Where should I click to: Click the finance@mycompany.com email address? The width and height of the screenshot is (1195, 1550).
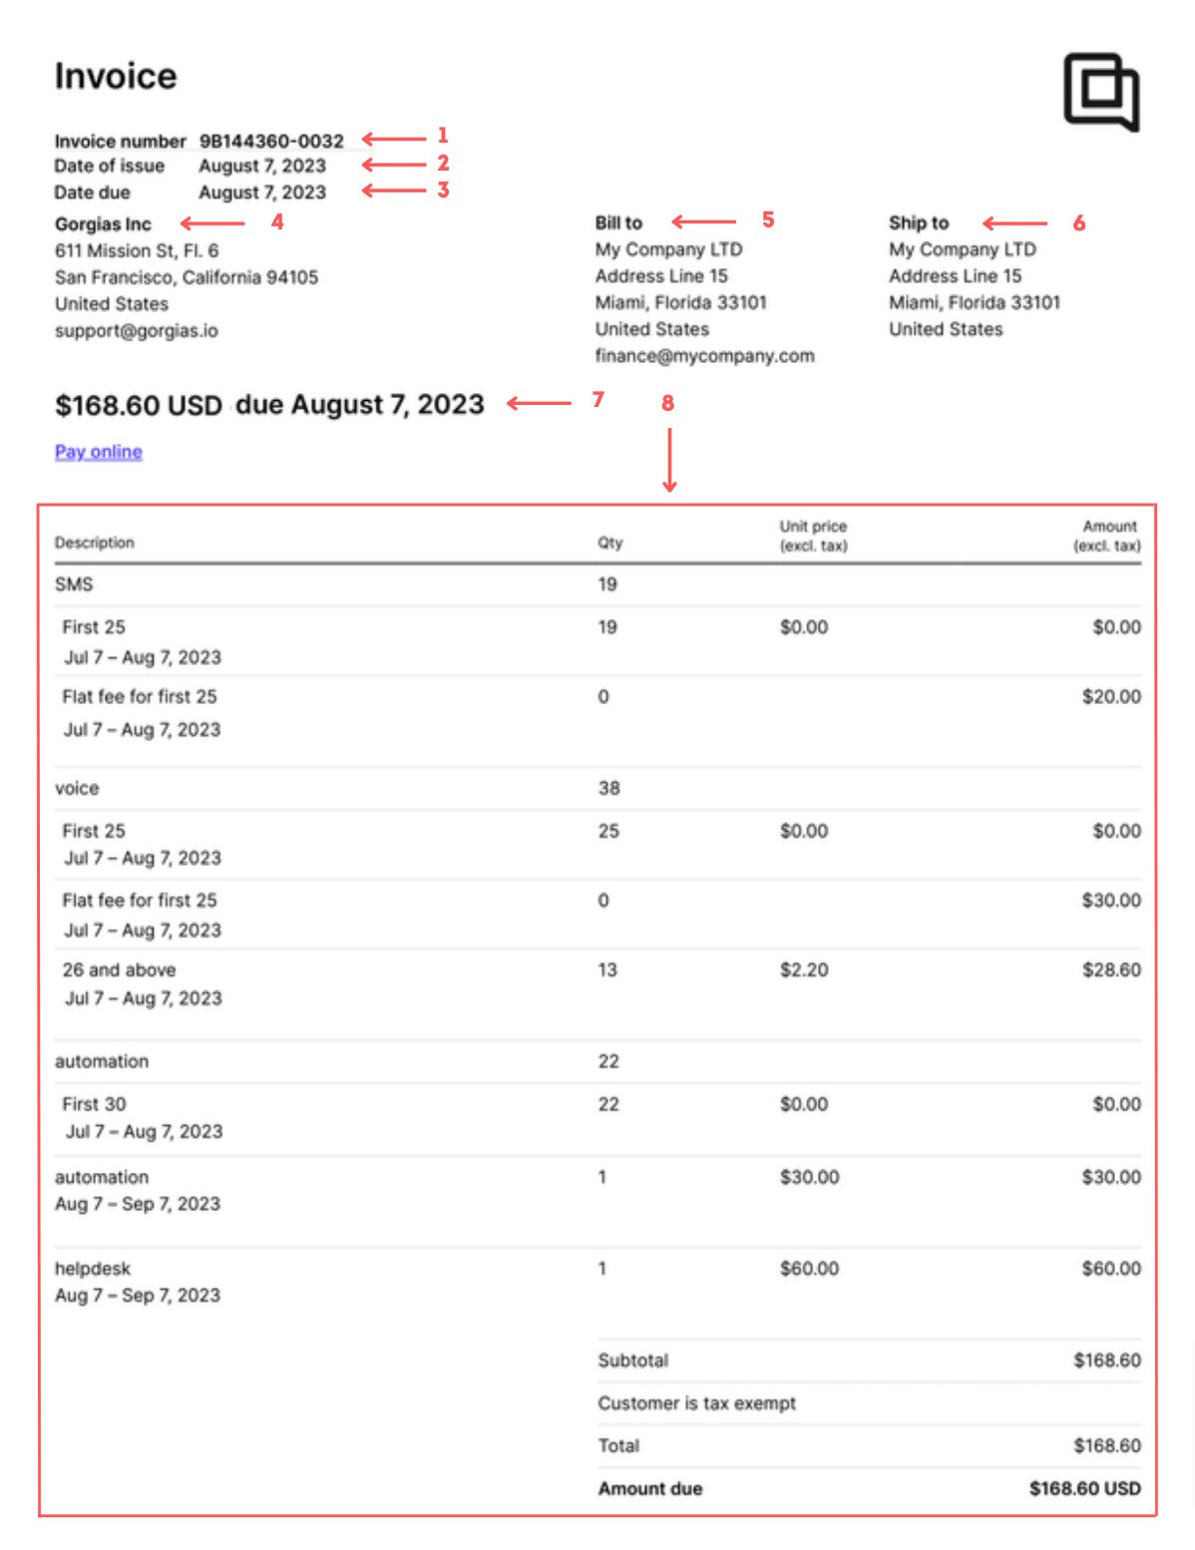point(705,355)
